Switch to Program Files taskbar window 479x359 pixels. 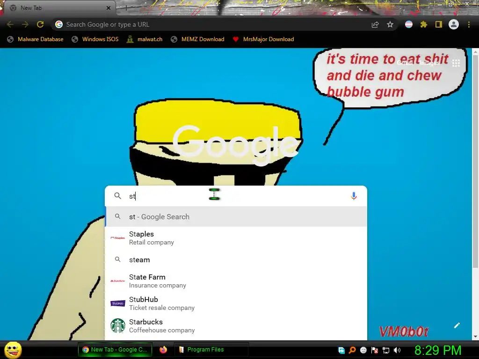[x=211, y=350]
